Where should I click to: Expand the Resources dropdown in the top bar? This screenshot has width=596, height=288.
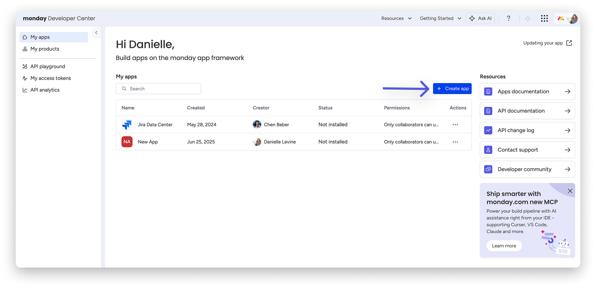(x=396, y=19)
